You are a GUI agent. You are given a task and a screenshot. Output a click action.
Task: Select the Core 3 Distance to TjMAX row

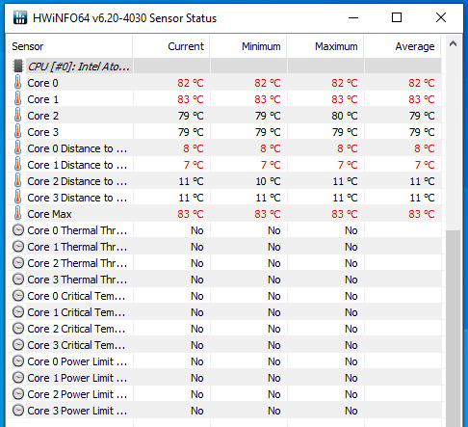coord(224,198)
